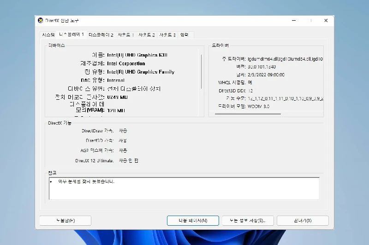Click the DirectX diagnostic tool title icon
This screenshot has height=245, width=369.
point(41,21)
